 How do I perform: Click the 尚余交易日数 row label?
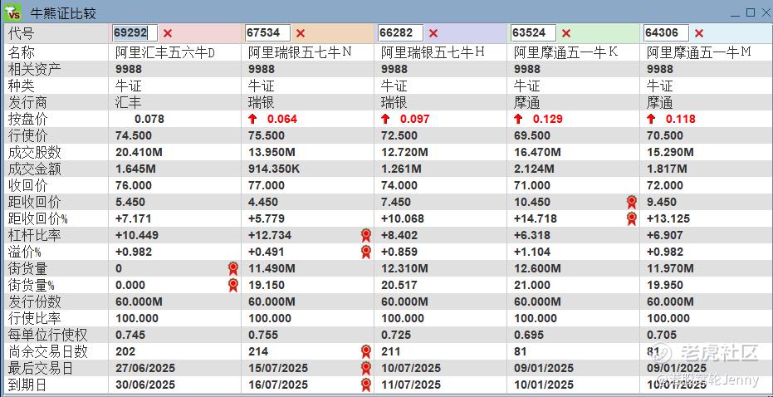coord(48,351)
